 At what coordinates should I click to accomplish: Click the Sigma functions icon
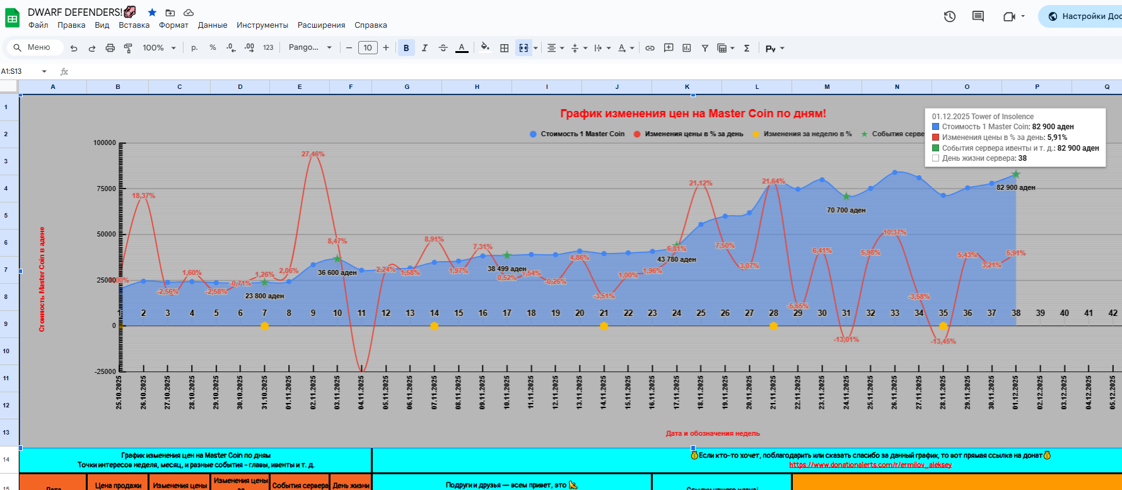click(x=747, y=48)
